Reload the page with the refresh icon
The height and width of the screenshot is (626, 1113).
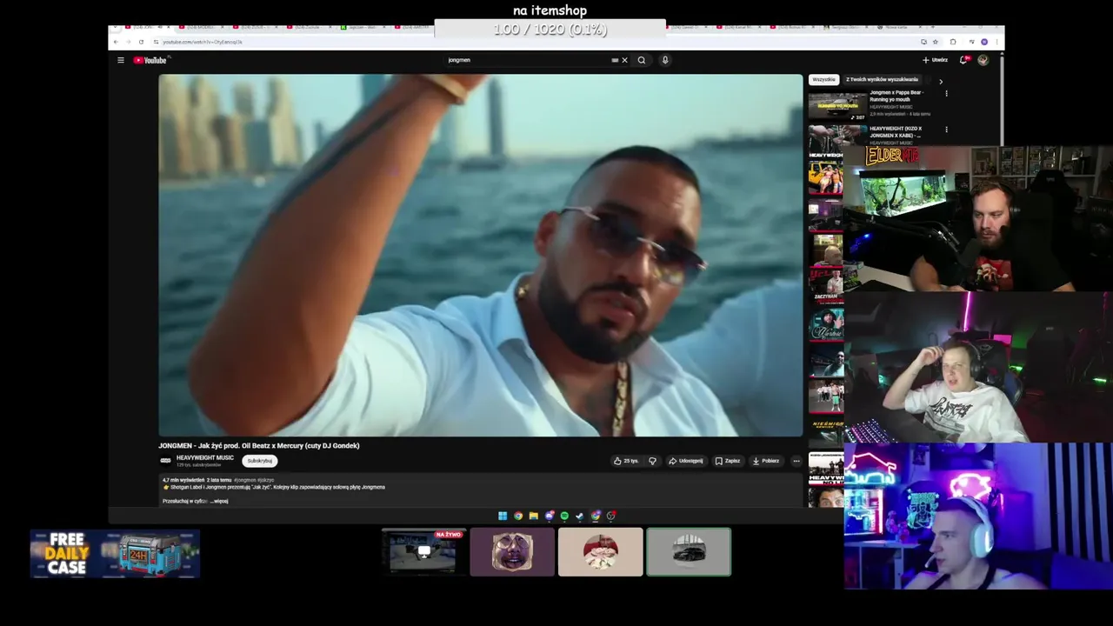tap(141, 42)
